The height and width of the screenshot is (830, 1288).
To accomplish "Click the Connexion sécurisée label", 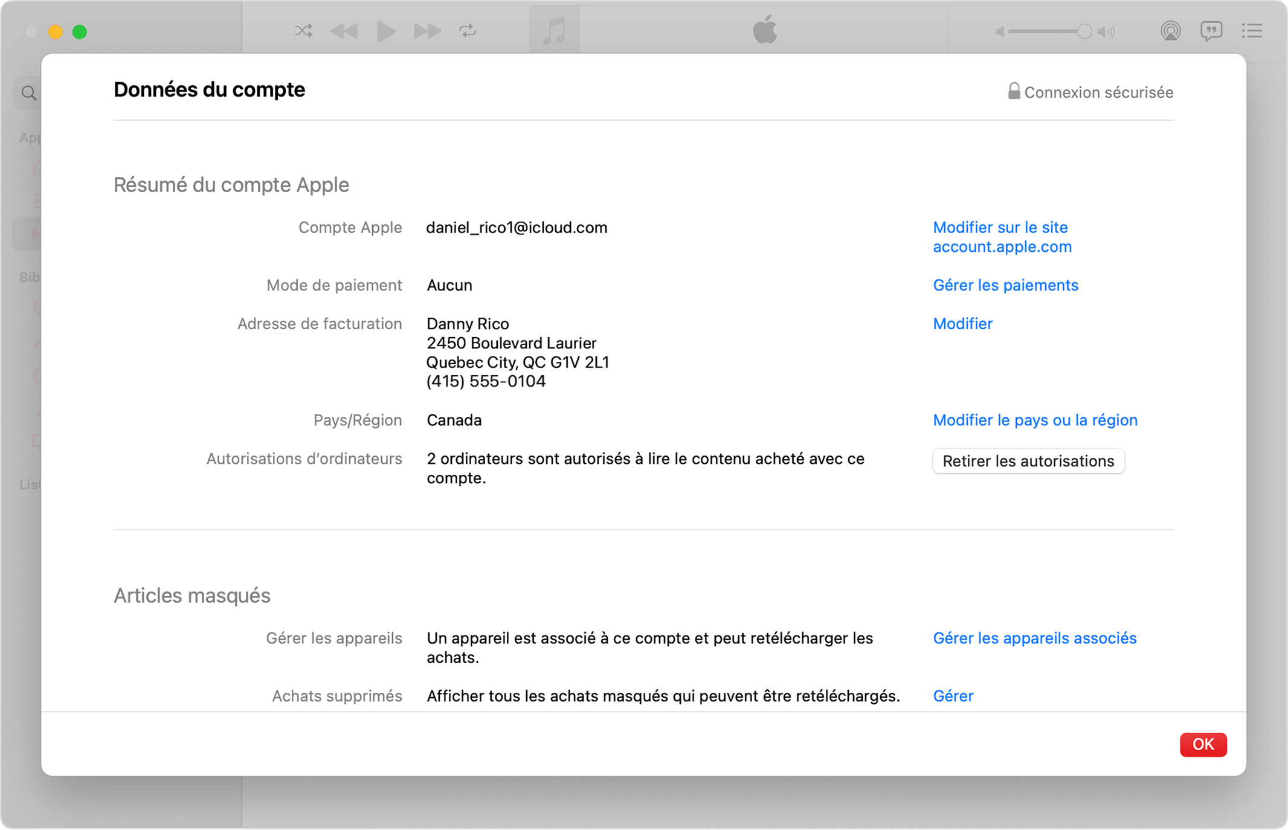I will click(1098, 92).
